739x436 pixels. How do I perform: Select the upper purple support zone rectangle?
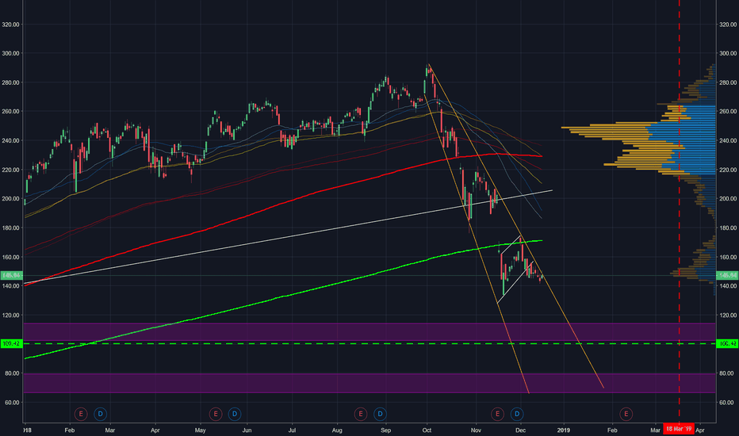click(x=370, y=332)
